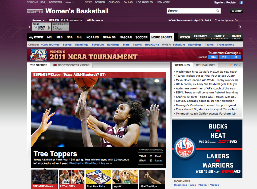This screenshot has width=257, height=189.
Task: Click the Recap link for TA&M-Stanford
Action: 158,160
